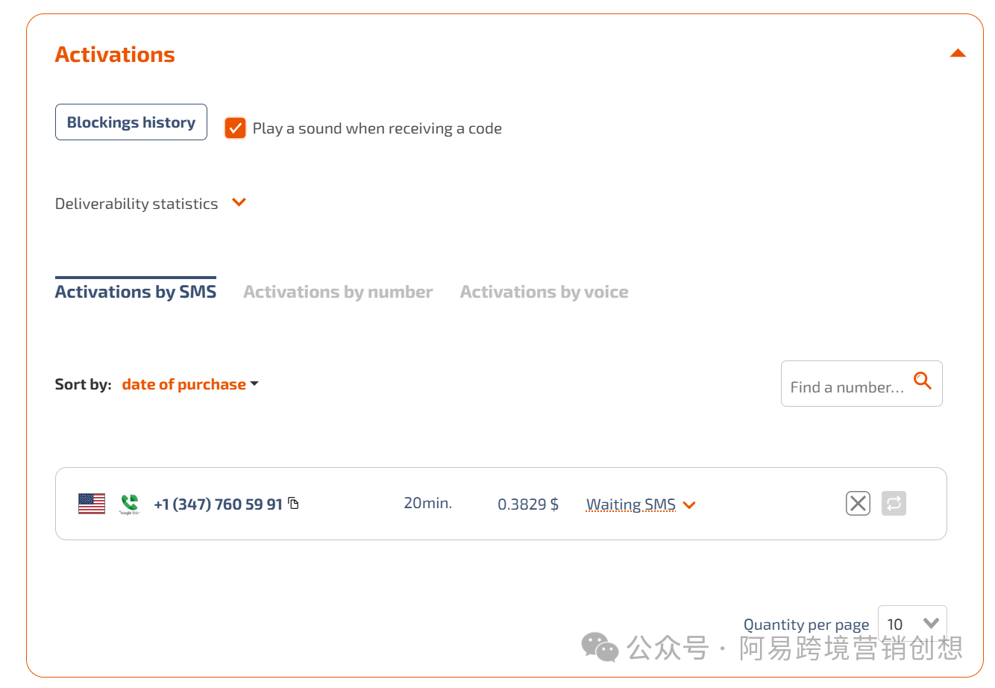This screenshot has width=995, height=688.
Task: Switch to Activations by SMS tab
Action: (136, 292)
